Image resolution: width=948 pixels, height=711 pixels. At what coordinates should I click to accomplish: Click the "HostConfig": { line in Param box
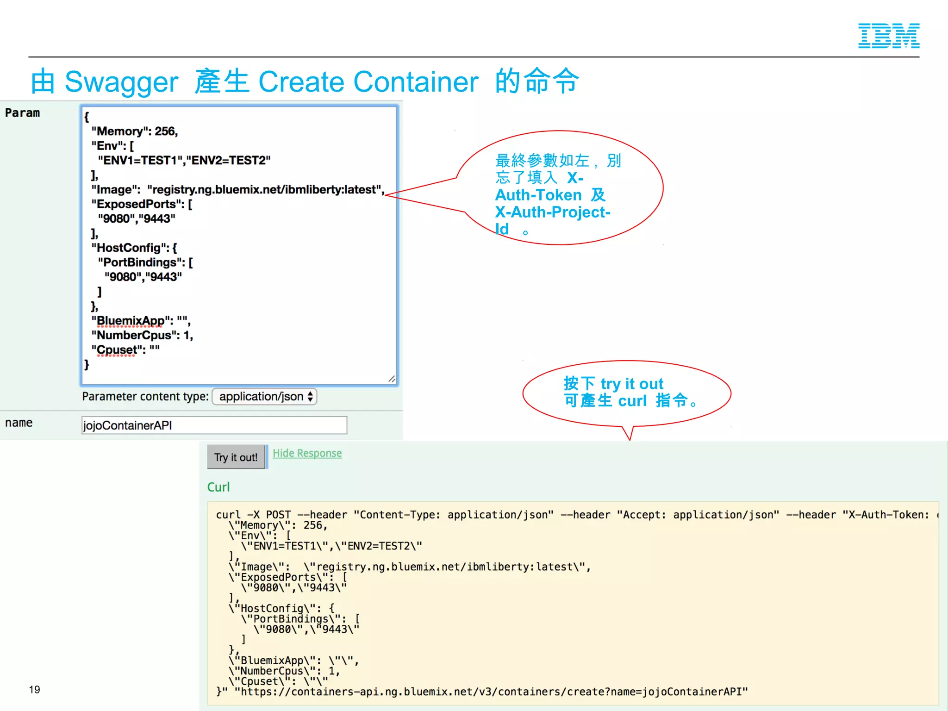pos(134,248)
